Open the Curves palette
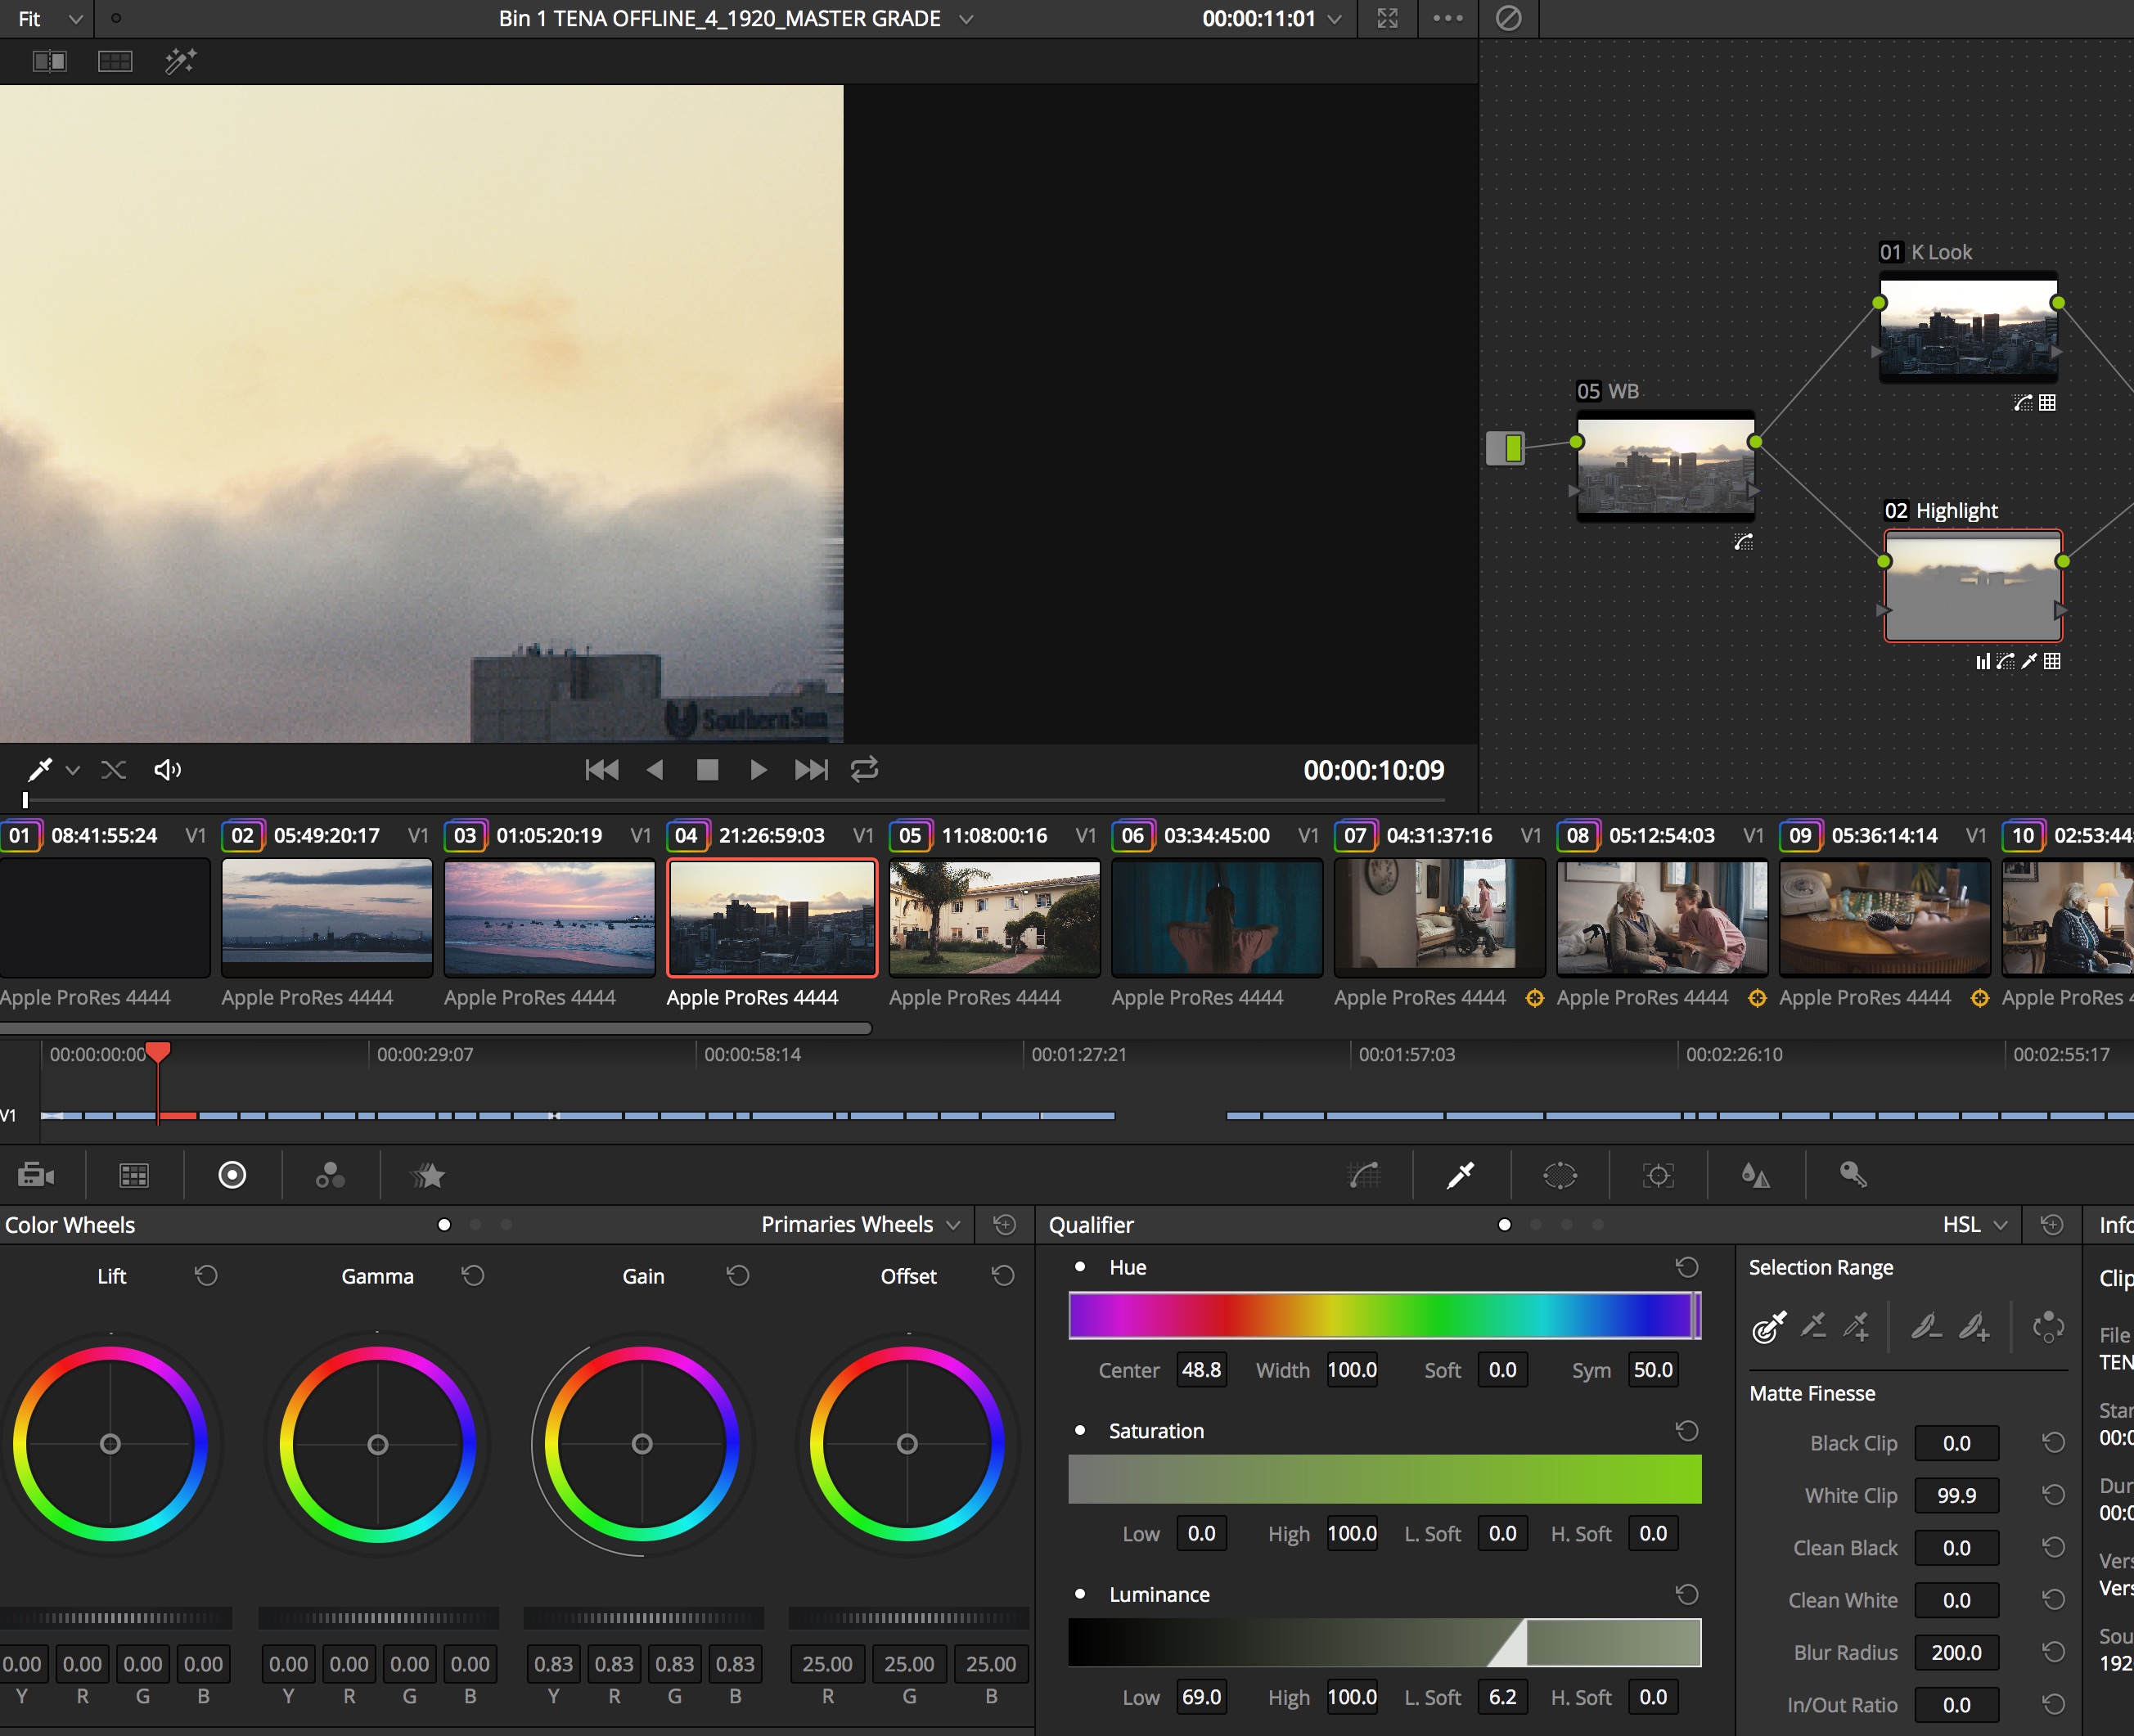This screenshot has height=1736, width=2134. pos(1364,1175)
